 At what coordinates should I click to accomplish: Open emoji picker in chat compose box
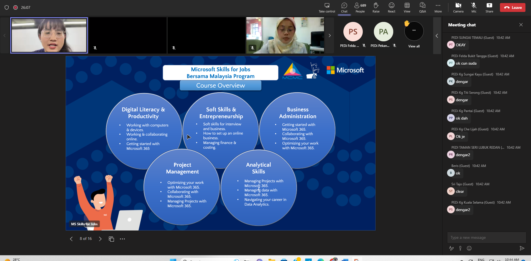(469, 248)
